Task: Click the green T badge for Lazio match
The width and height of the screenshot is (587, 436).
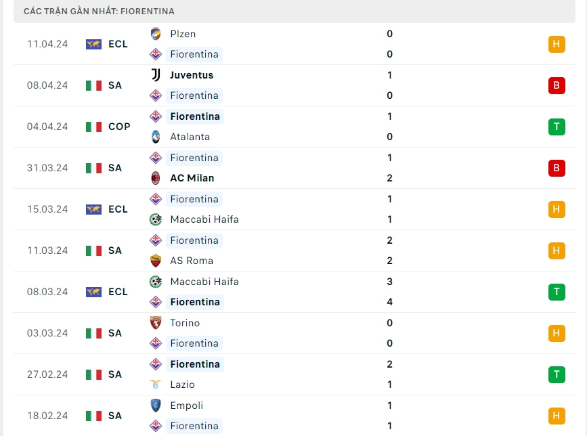Action: tap(557, 374)
